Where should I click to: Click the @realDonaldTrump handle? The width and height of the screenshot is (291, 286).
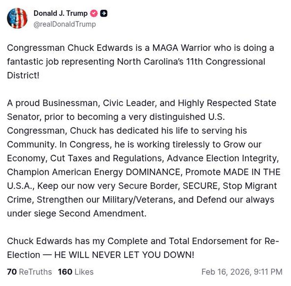coord(65,24)
